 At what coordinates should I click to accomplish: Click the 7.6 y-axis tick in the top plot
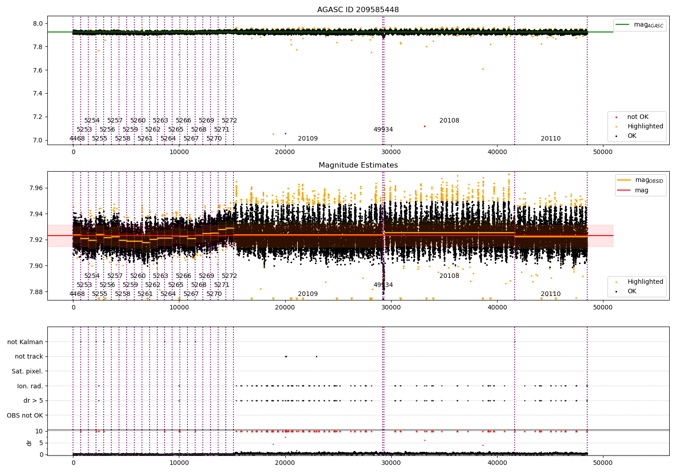tap(38, 70)
